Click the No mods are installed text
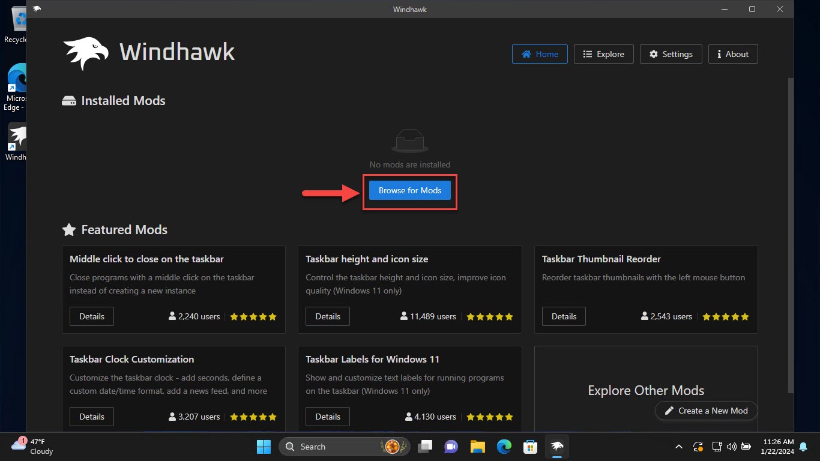Image resolution: width=820 pixels, height=461 pixels. click(x=410, y=164)
